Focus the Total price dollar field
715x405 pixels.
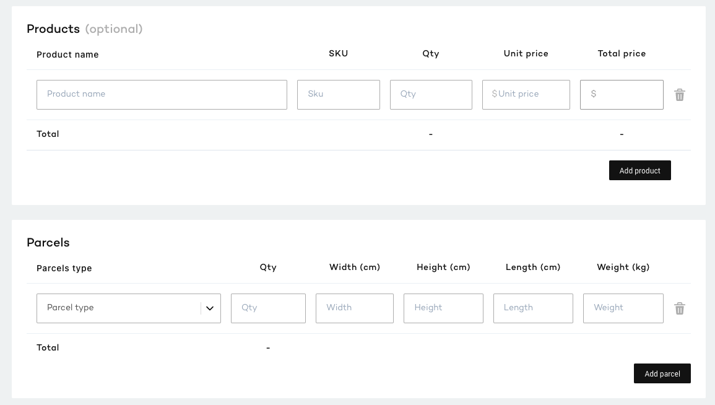622,95
